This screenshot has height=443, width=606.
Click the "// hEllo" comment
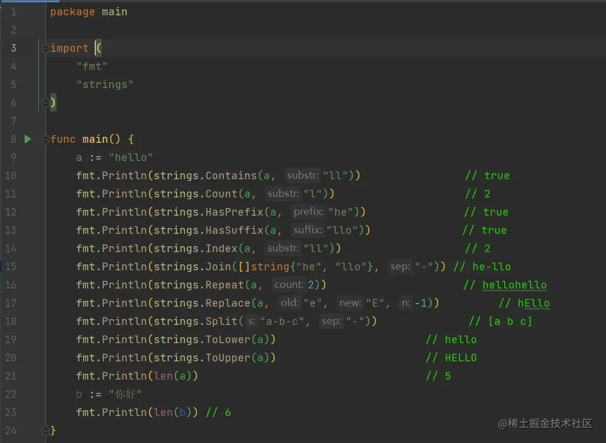coord(524,303)
